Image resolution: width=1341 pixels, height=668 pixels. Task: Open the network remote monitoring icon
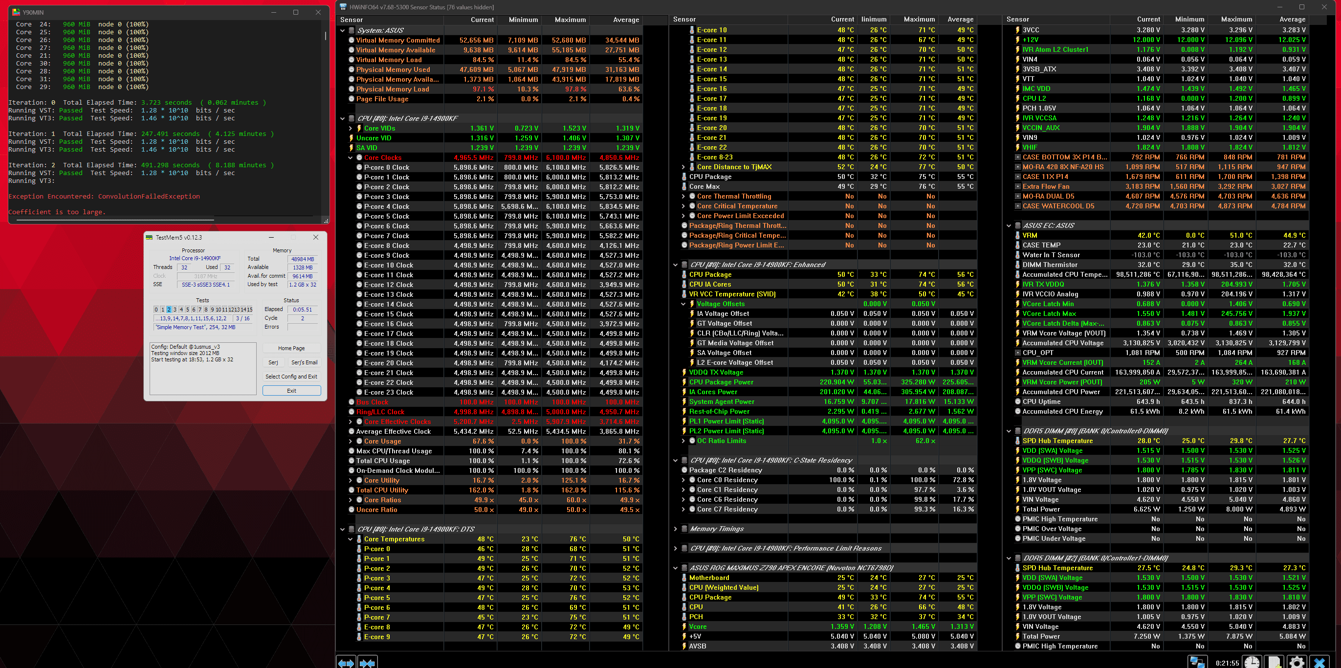point(1197,662)
